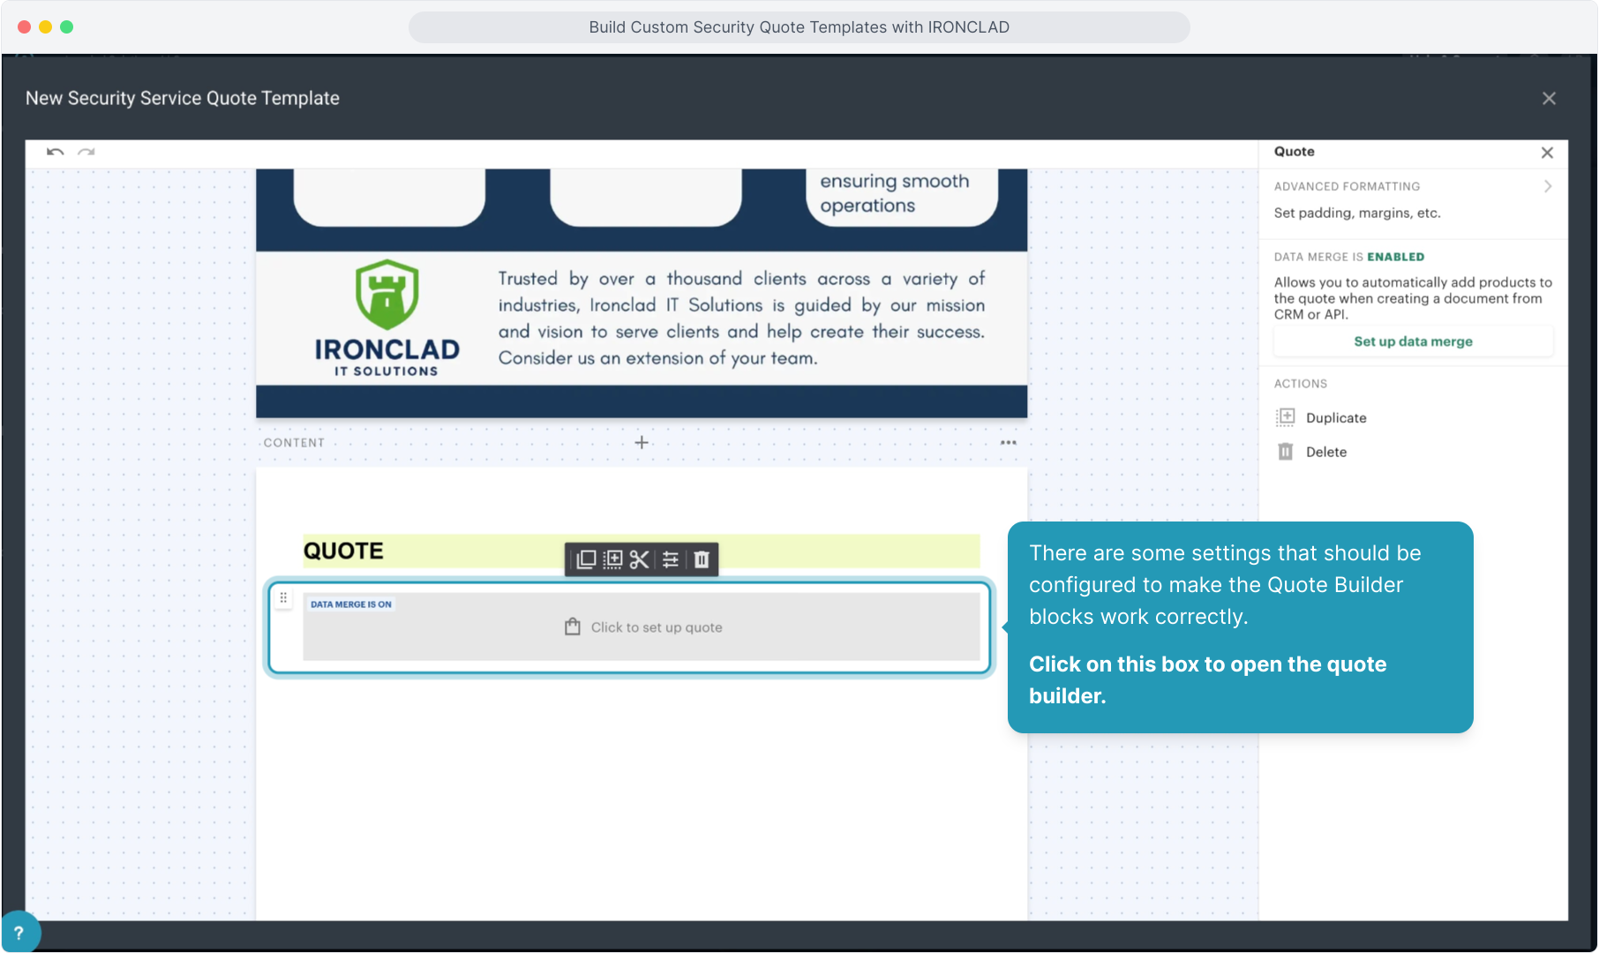Redo the last undone change

coord(86,152)
